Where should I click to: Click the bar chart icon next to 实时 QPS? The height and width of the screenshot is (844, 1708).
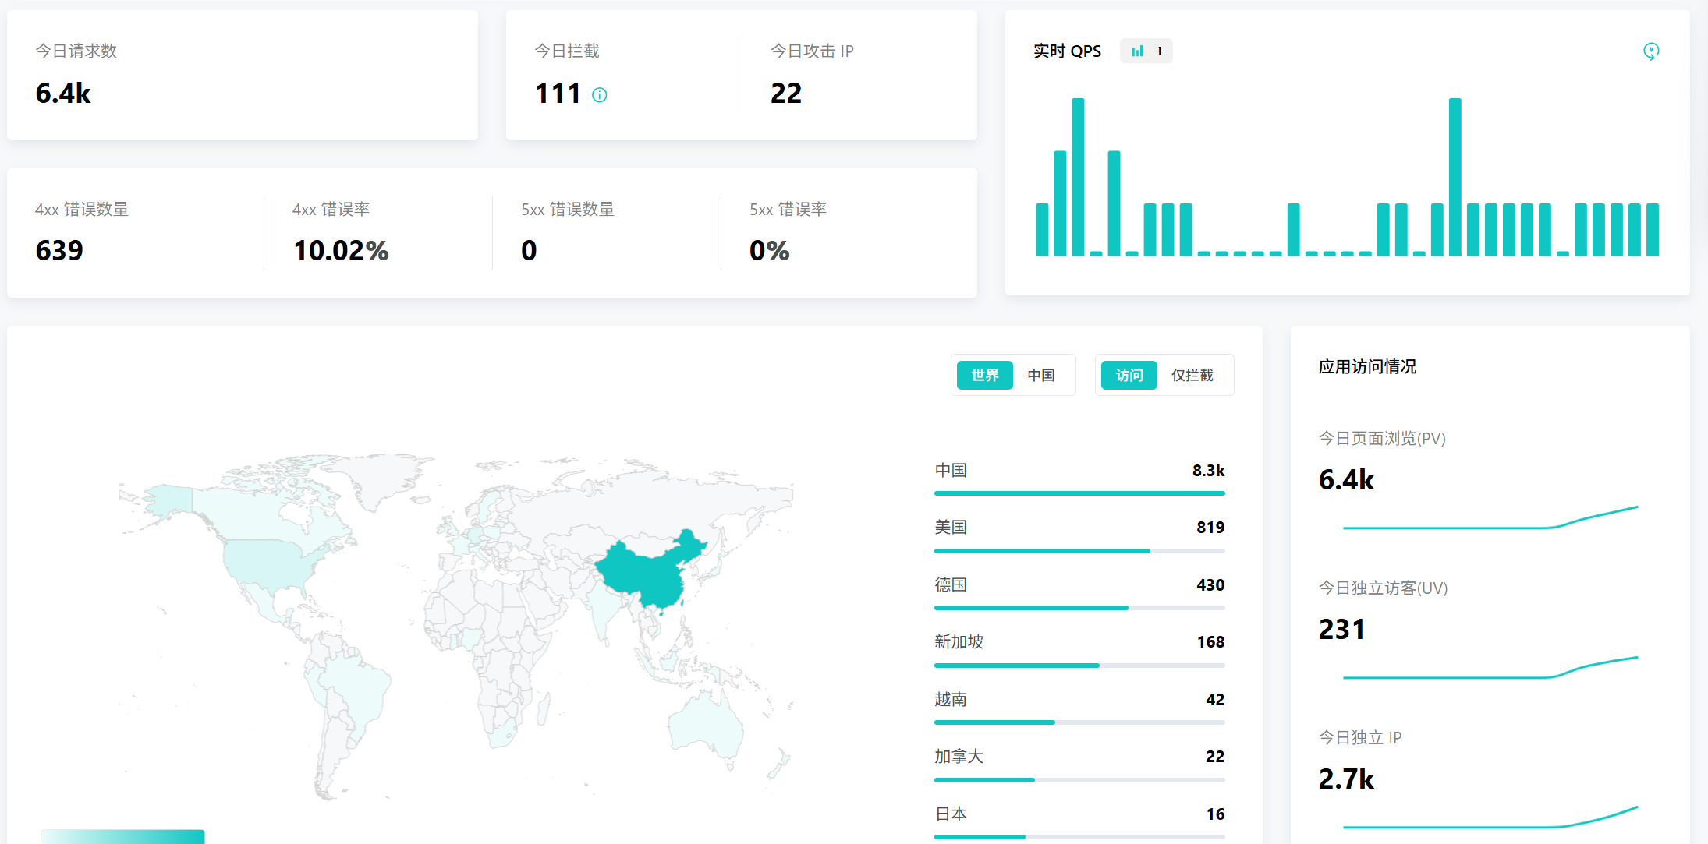pos(1138,51)
